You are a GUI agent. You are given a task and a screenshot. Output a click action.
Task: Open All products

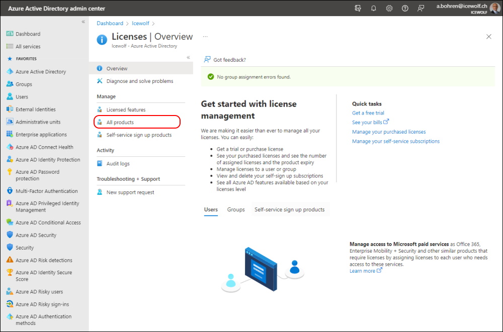tap(137, 122)
